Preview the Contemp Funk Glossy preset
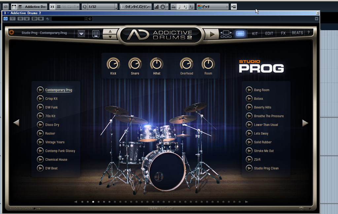The height and width of the screenshot is (214, 338). pos(40,151)
